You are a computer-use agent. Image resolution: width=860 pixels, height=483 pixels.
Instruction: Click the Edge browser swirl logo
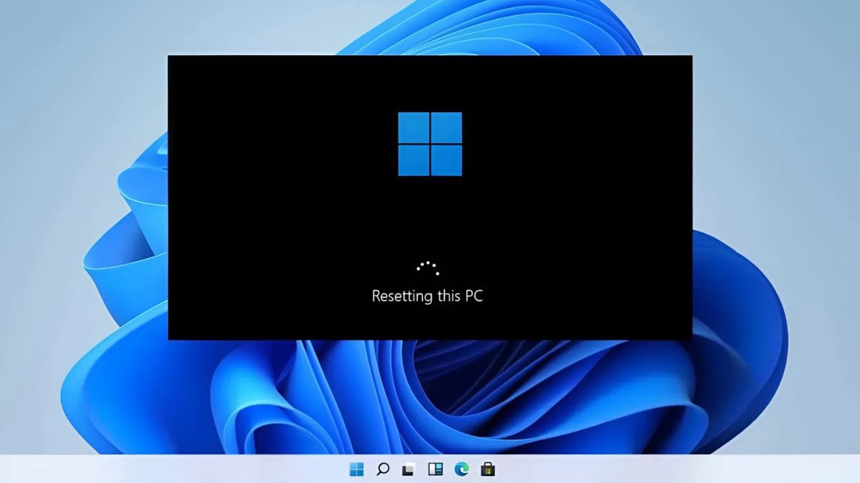pyautogui.click(x=461, y=470)
